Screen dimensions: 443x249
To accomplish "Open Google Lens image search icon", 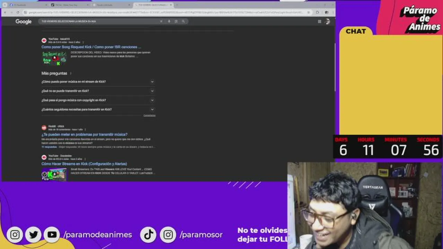I will (x=176, y=21).
